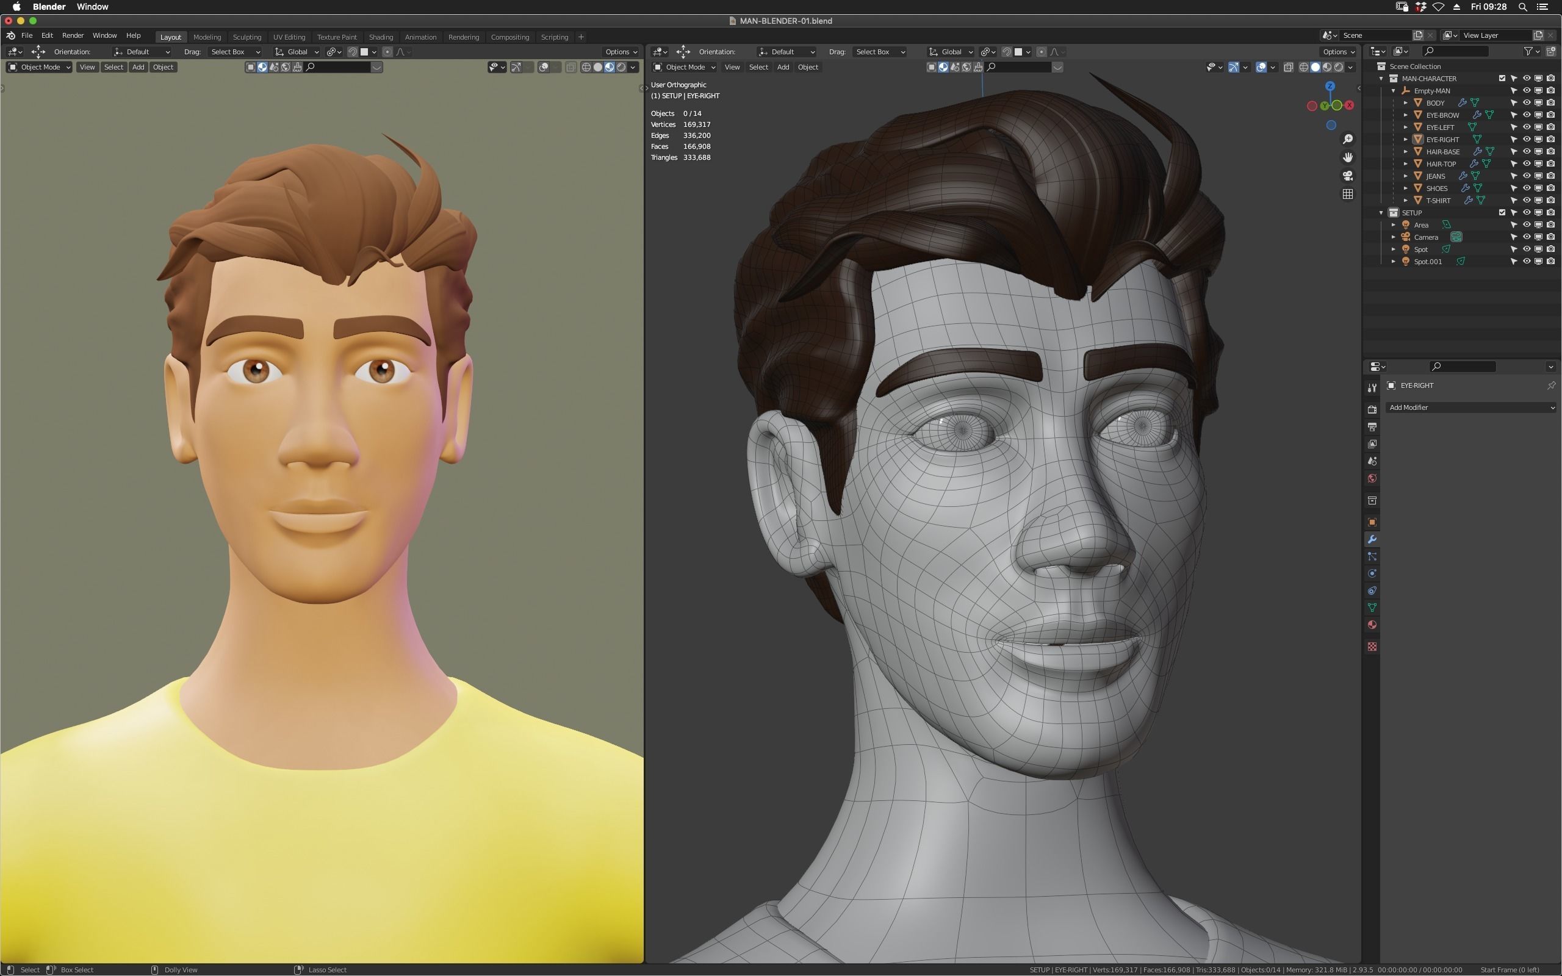Image resolution: width=1562 pixels, height=976 pixels.
Task: Open the World properties tab
Action: point(1372,479)
